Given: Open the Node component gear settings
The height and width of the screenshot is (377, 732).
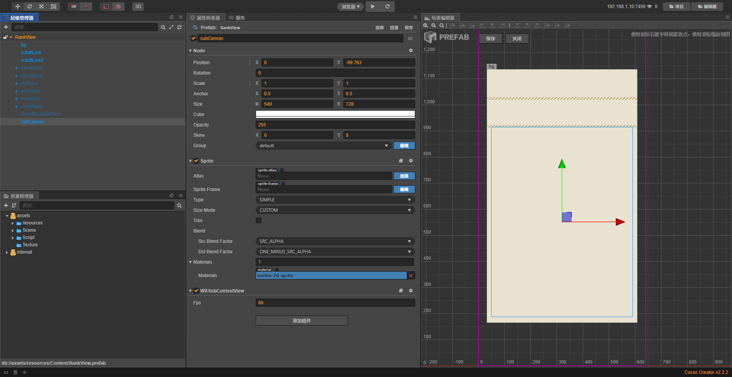Looking at the screenshot, I should pyautogui.click(x=411, y=51).
